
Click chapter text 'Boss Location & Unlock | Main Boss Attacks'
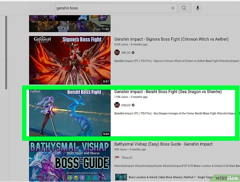point(155,177)
